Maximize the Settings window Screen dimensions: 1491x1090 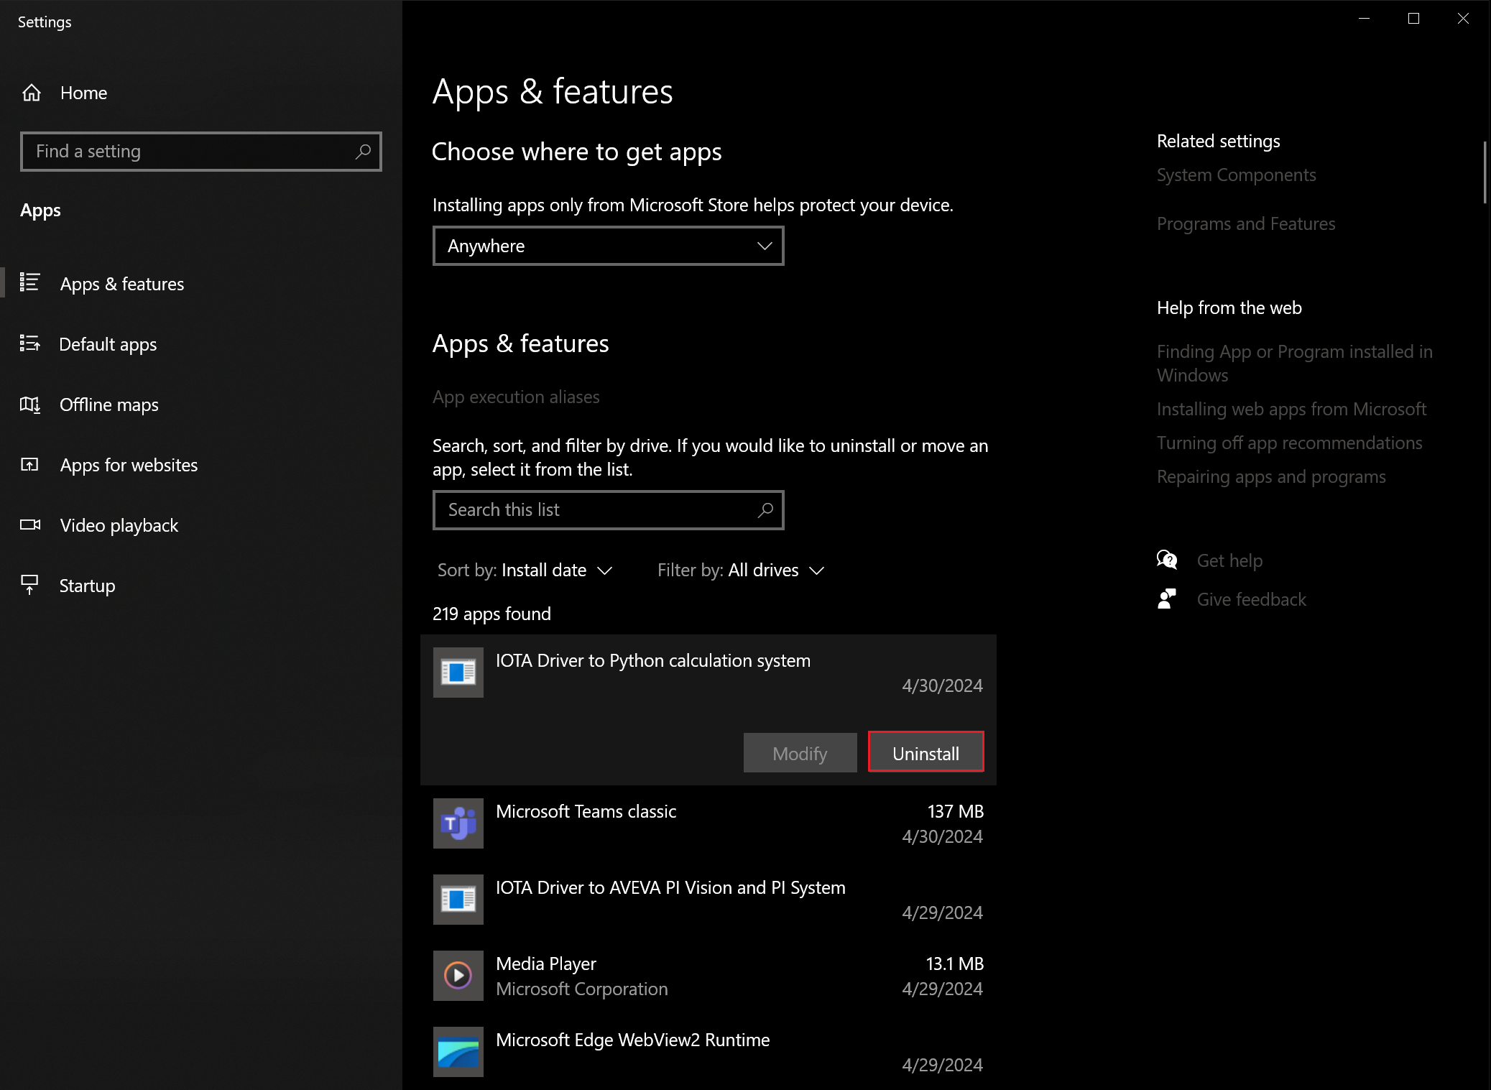click(1413, 19)
